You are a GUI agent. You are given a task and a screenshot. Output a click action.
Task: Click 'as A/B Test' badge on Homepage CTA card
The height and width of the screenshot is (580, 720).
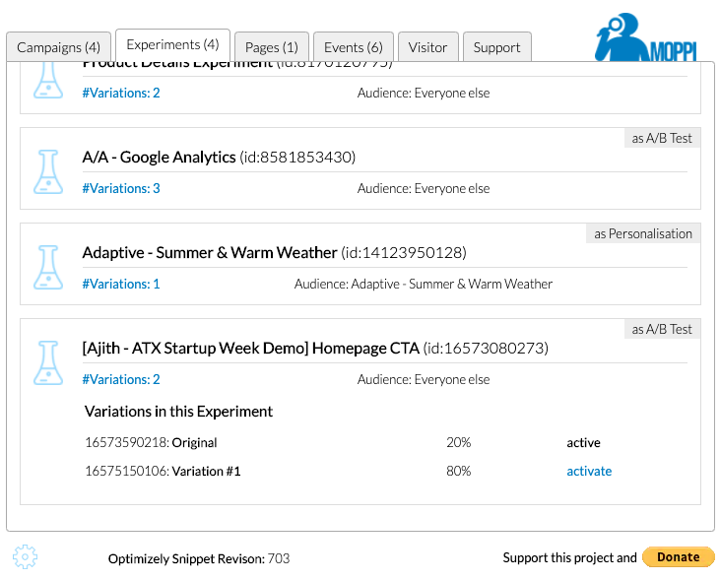[x=662, y=329]
